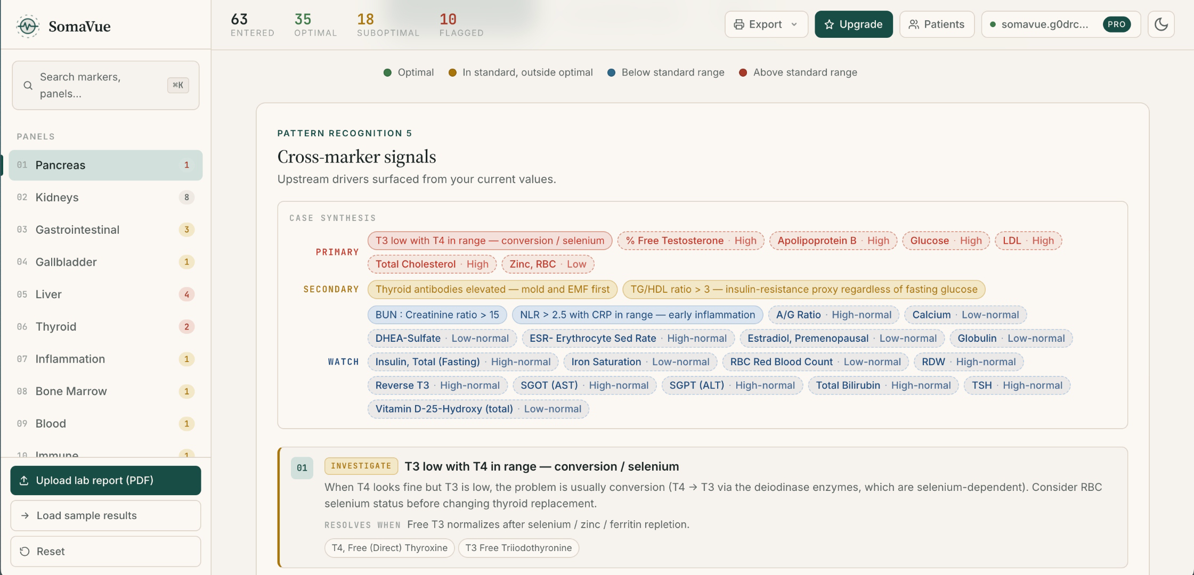The width and height of the screenshot is (1194, 575).
Task: Click the Upgrade button
Action: 854,24
